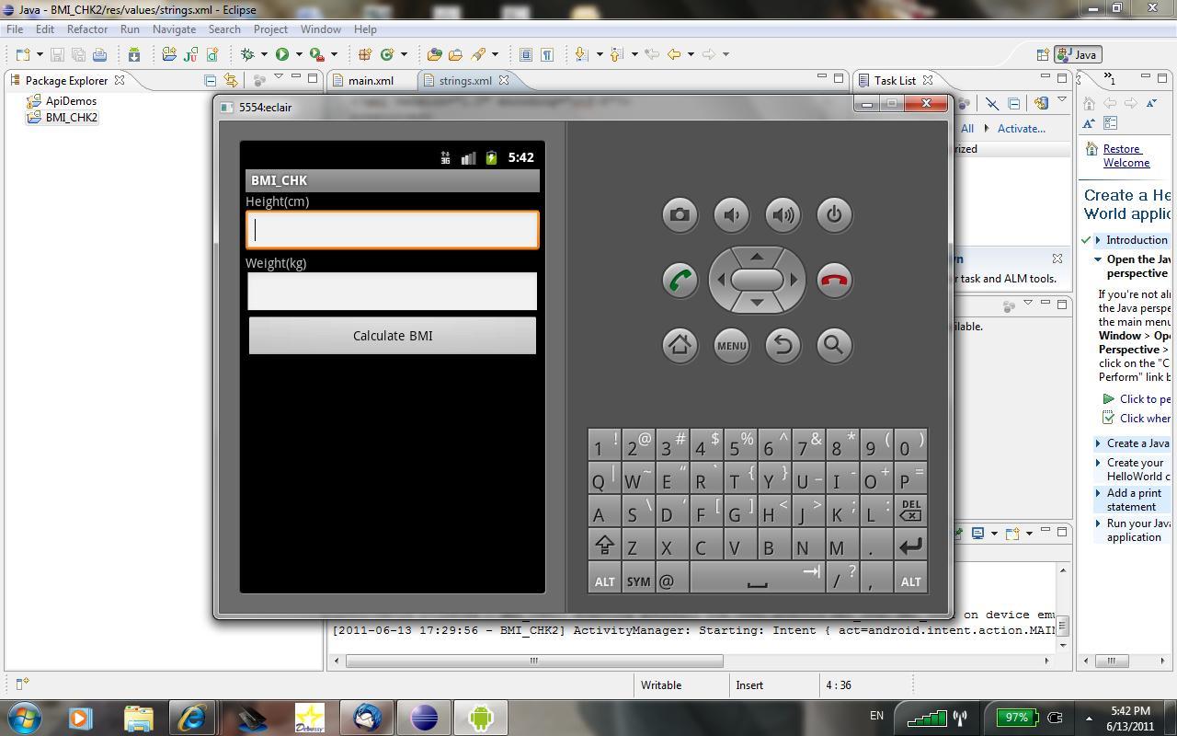Open the External Tools dropdown arrow

[x=334, y=54]
